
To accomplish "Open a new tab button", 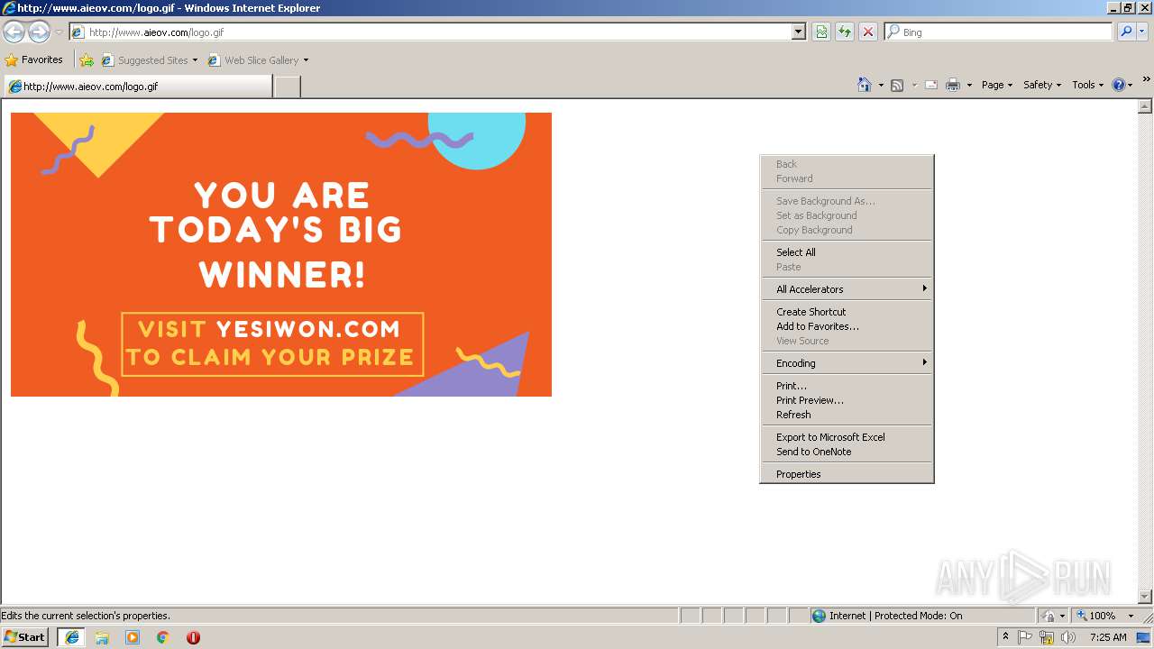I will (x=287, y=87).
